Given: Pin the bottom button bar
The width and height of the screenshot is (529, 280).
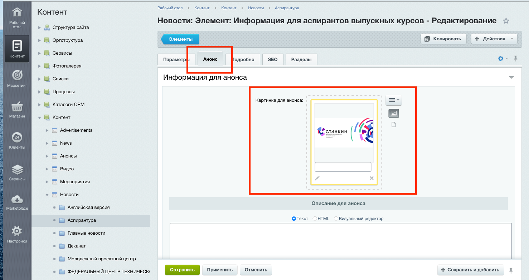Looking at the screenshot, I should tap(511, 270).
